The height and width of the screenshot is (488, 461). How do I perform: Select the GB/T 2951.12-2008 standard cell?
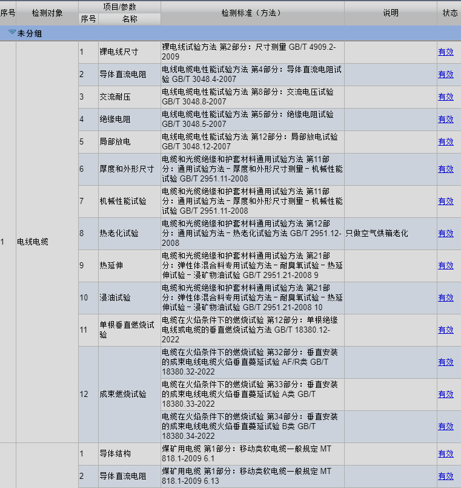pos(252,233)
